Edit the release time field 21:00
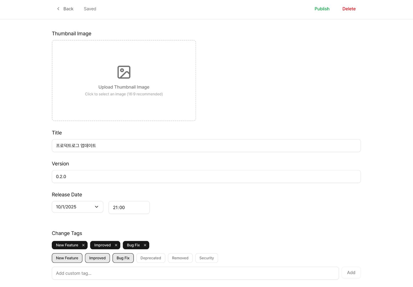Viewport: 413px width, 287px height. 129,208
